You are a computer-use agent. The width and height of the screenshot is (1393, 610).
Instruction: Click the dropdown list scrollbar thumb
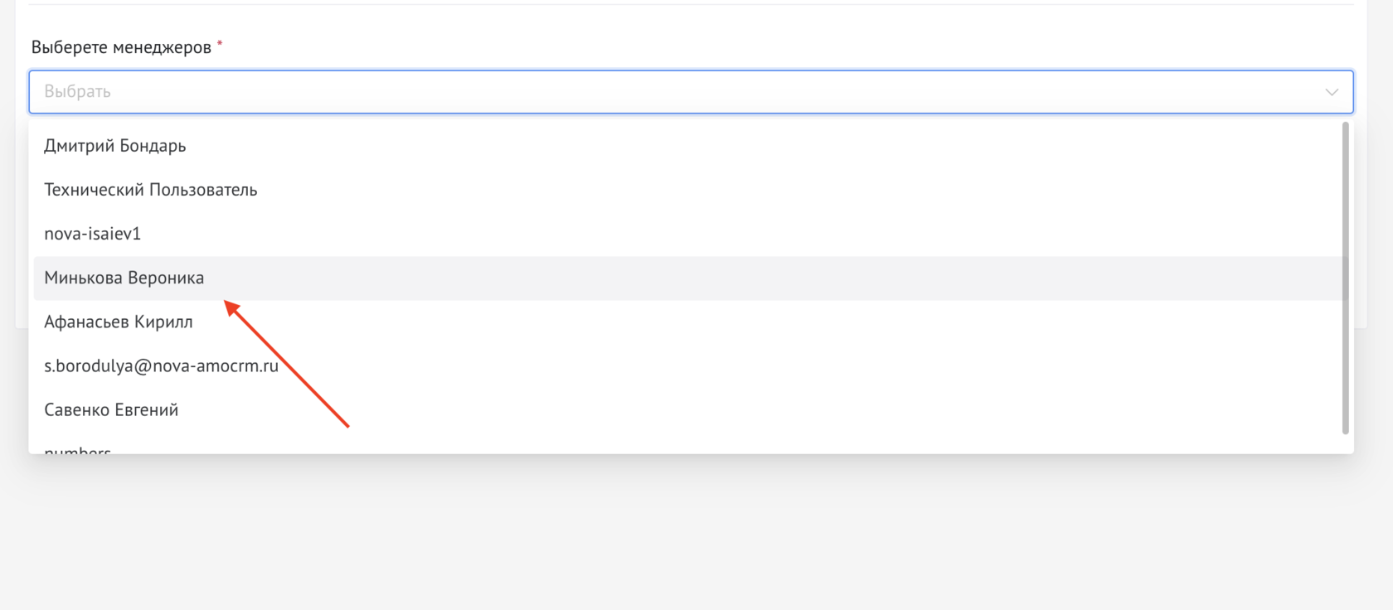[x=1345, y=278]
